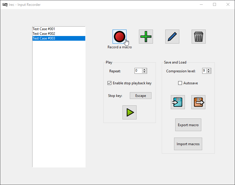The height and width of the screenshot is (185, 235).
Task: Click the blue pencil edit macro icon
Action: tap(172, 37)
